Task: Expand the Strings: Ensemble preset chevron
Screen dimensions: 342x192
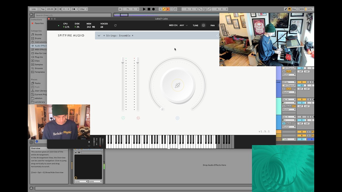Action: 99,35
